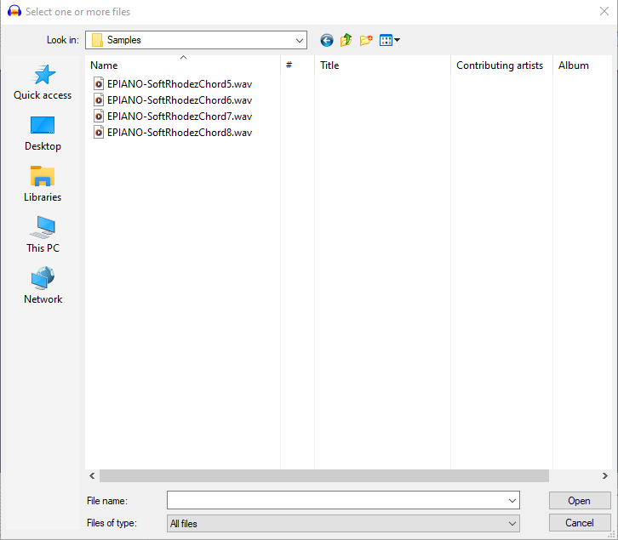Select EPIANO-SoftRhodezChord6.wav file name

point(180,100)
